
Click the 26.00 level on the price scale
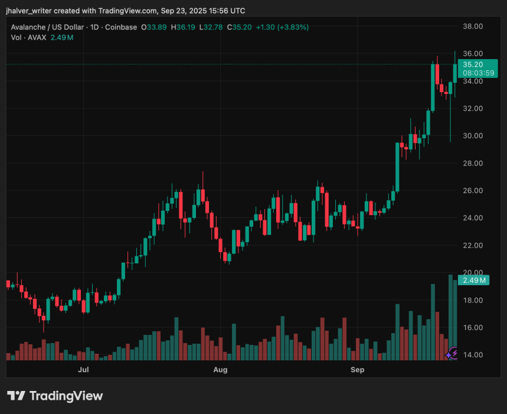tap(472, 190)
